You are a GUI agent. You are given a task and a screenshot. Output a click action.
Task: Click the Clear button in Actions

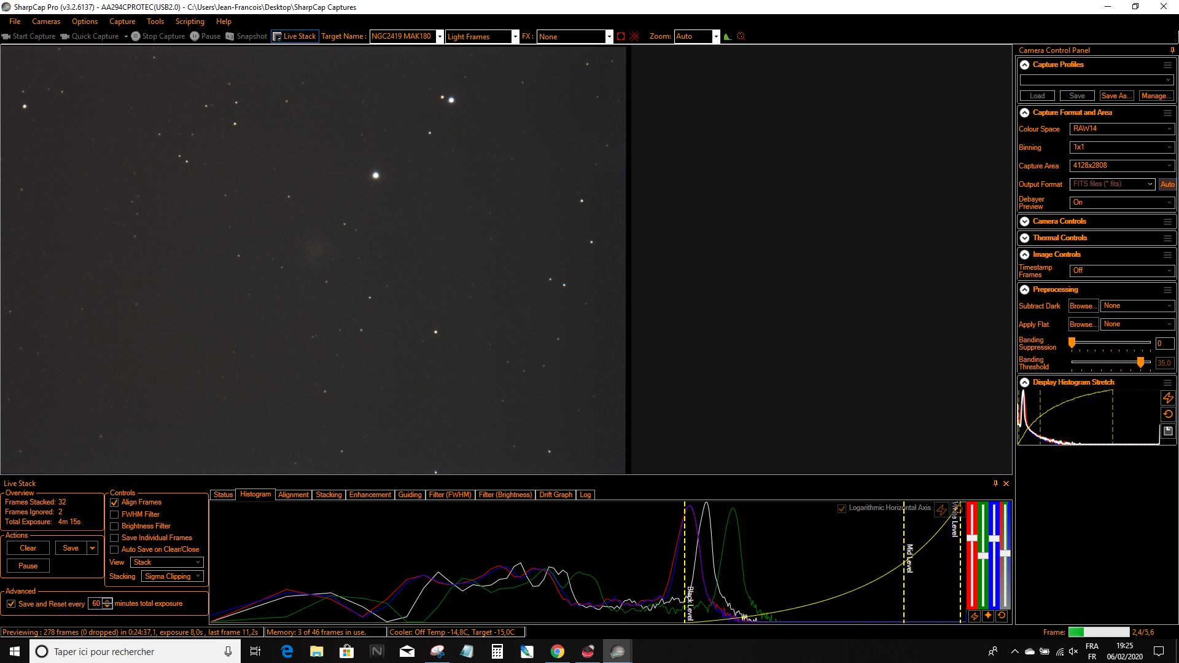click(28, 548)
